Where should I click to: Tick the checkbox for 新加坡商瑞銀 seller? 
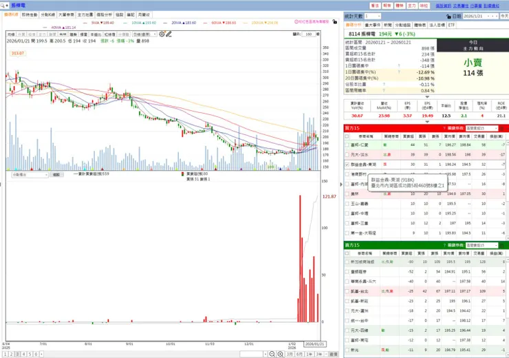tap(347, 262)
